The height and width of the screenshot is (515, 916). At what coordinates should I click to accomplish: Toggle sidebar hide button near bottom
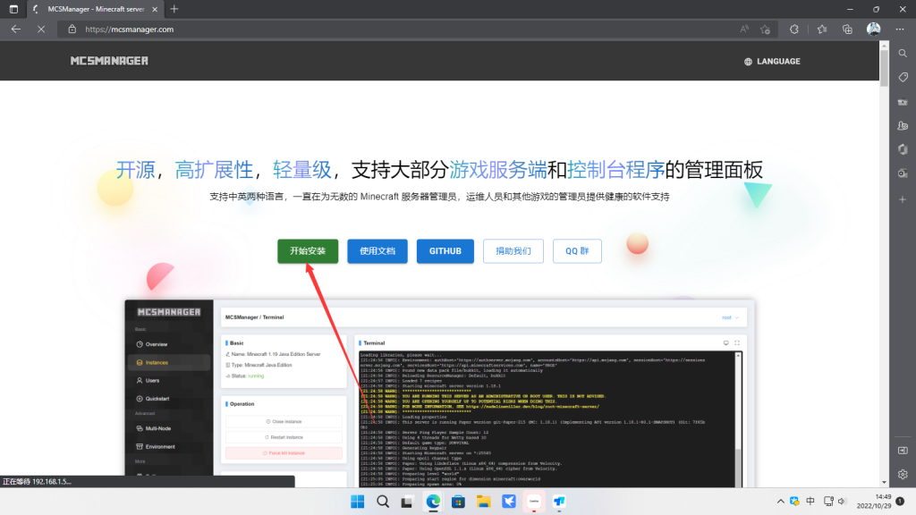(x=903, y=451)
